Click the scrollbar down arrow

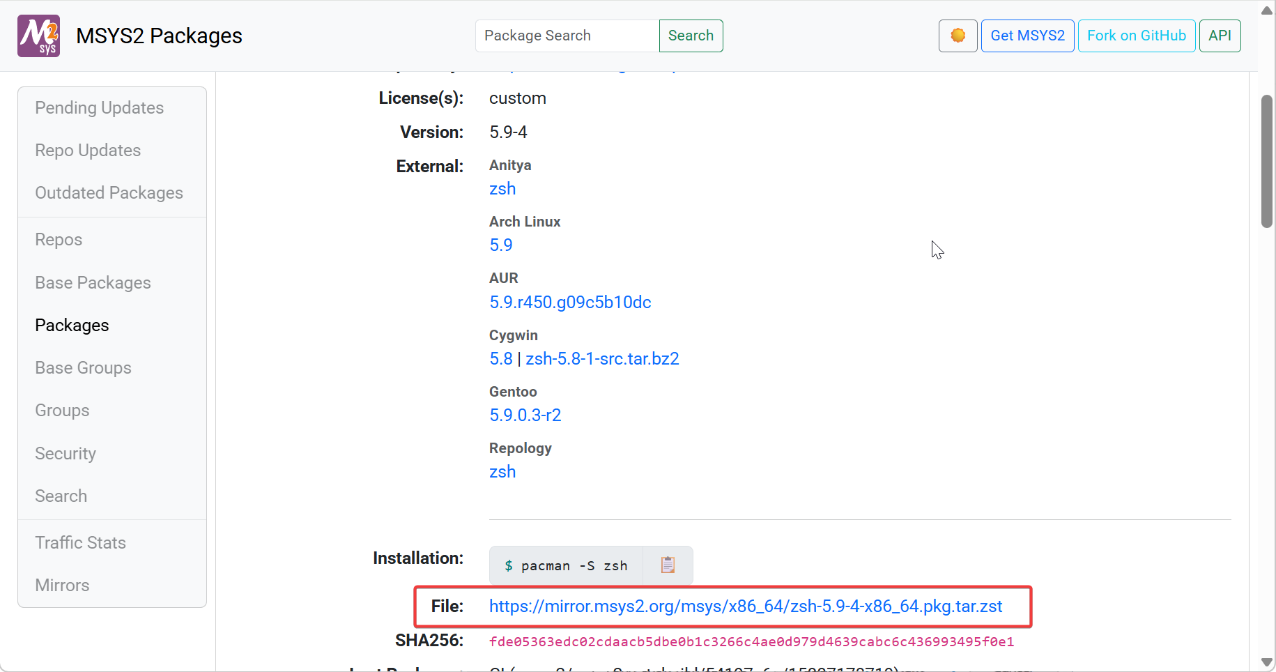1266,662
